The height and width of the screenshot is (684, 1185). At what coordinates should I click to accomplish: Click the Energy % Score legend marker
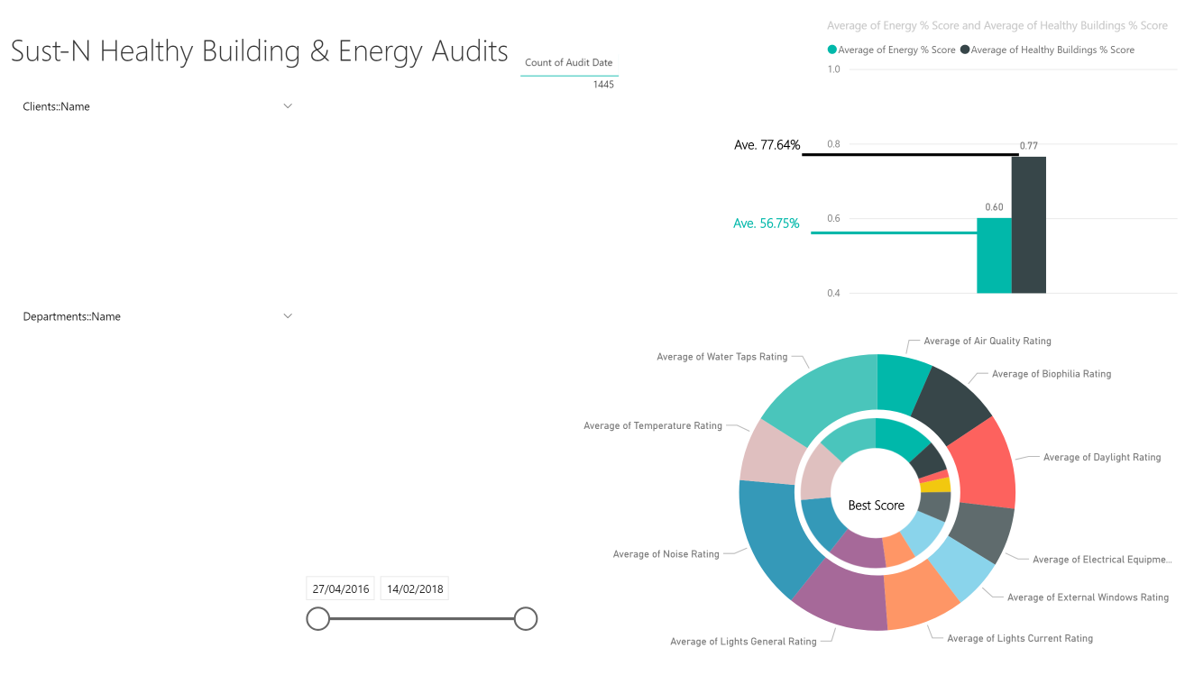(x=831, y=50)
